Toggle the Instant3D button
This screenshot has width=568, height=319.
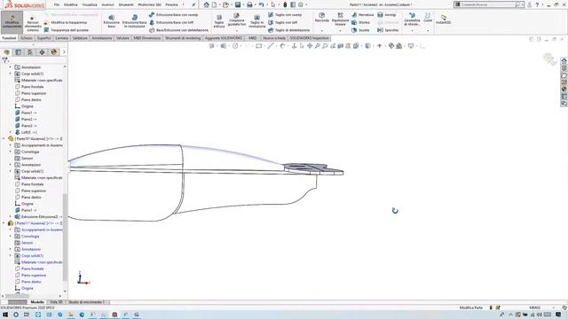444,19
